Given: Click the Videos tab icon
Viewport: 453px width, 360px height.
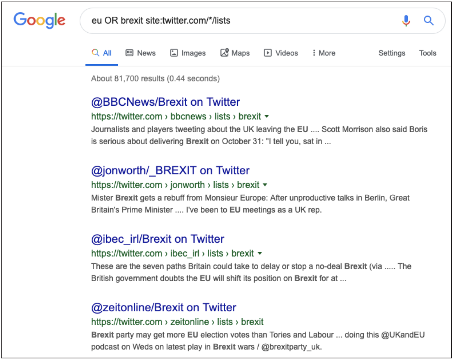Looking at the screenshot, I should click(x=268, y=53).
